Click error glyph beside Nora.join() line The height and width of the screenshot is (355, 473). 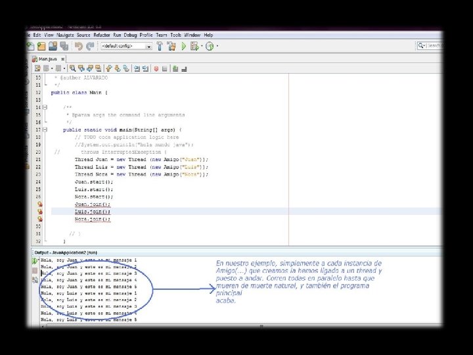pos(40,219)
